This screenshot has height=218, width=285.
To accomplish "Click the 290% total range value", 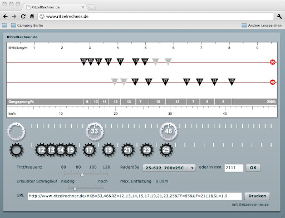I will 271,102.
